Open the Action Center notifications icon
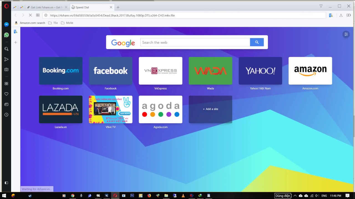 click(x=347, y=196)
